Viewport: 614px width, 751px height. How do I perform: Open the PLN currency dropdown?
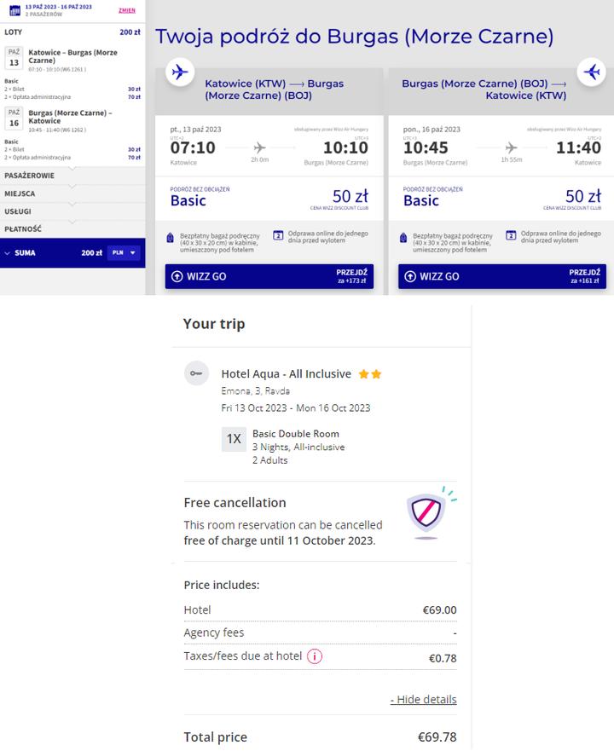(x=125, y=253)
